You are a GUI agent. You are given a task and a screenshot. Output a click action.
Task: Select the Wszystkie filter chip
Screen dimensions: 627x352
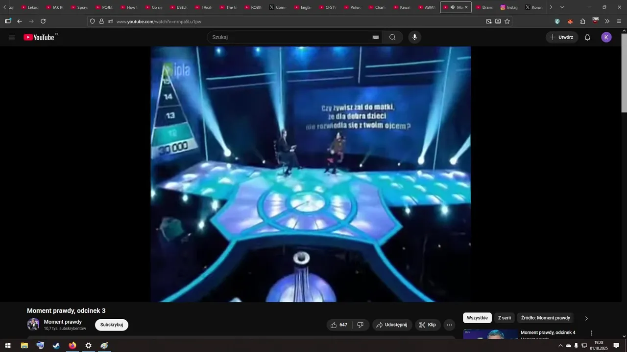point(477,318)
